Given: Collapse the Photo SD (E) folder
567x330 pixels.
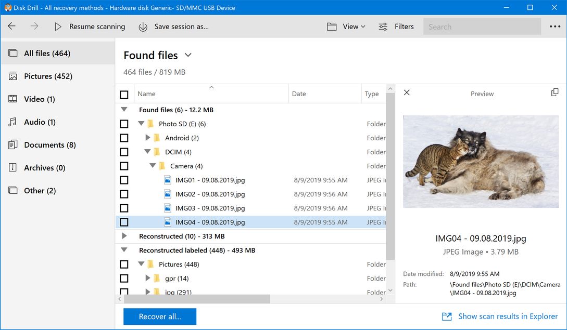Looking at the screenshot, I should (141, 124).
